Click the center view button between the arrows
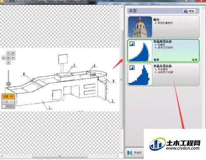This screenshot has width=206, height=160. point(8,58)
